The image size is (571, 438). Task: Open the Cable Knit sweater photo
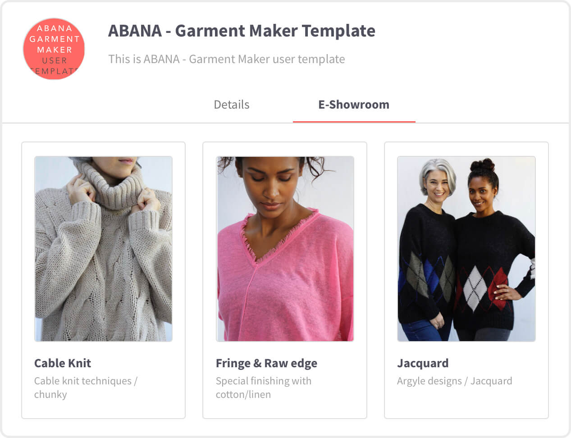click(x=103, y=249)
